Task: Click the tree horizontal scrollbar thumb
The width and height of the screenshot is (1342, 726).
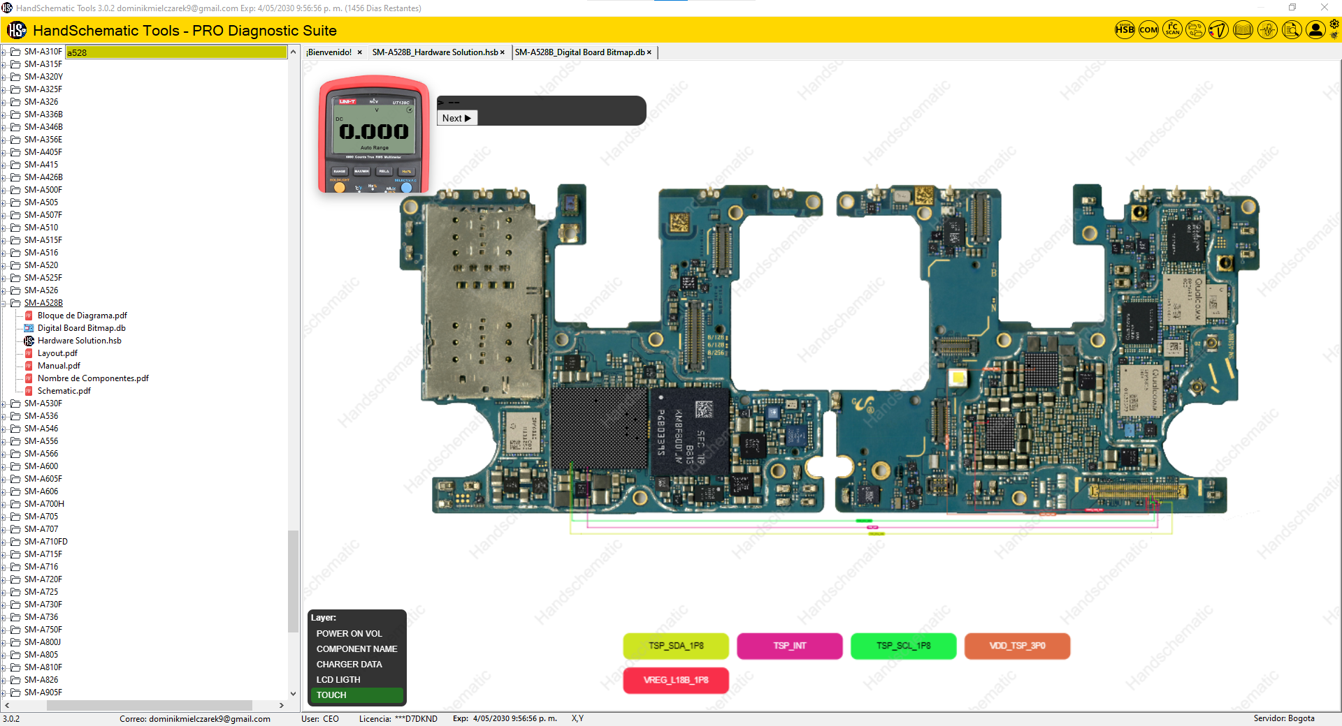Action: tap(149, 705)
